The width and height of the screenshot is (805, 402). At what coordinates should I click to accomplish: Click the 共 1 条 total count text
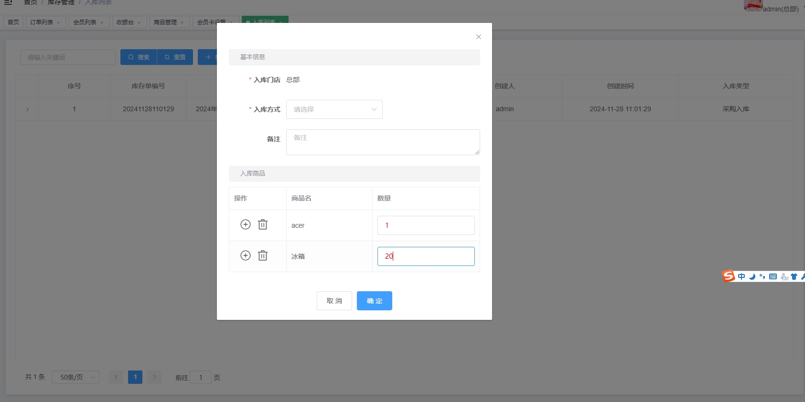coord(35,377)
